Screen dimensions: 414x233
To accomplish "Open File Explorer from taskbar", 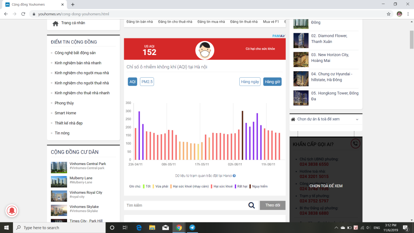I will pos(152,227).
